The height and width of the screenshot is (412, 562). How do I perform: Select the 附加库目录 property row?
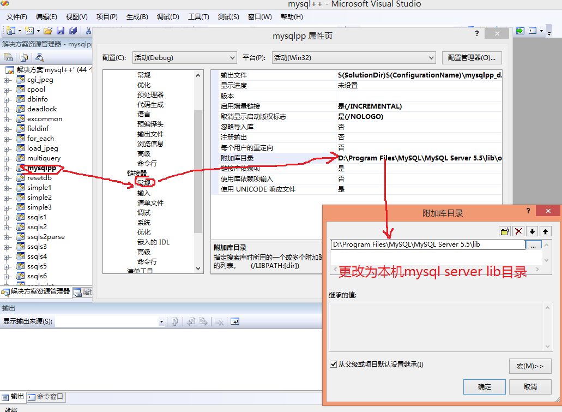pyautogui.click(x=356, y=158)
